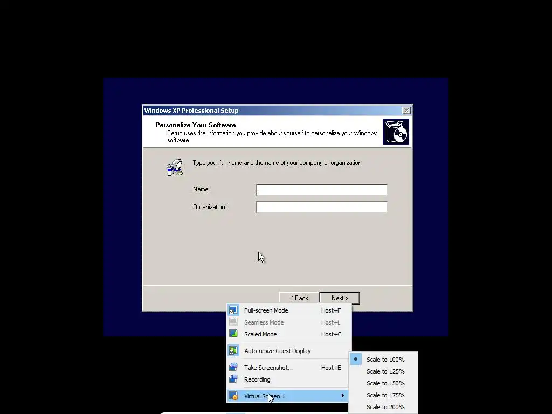Image resolution: width=552 pixels, height=414 pixels.
Task: Click the 'Personalize Your Software' heading
Action: [x=195, y=125]
